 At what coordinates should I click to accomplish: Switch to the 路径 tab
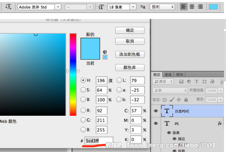coord(180,75)
